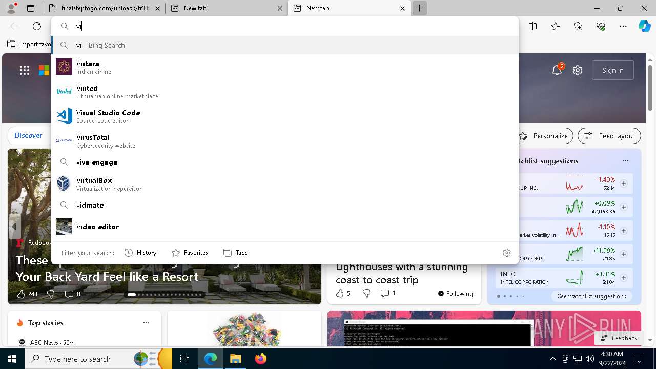
Task: Add Market Volatility index to watchlist
Action: click(x=624, y=231)
